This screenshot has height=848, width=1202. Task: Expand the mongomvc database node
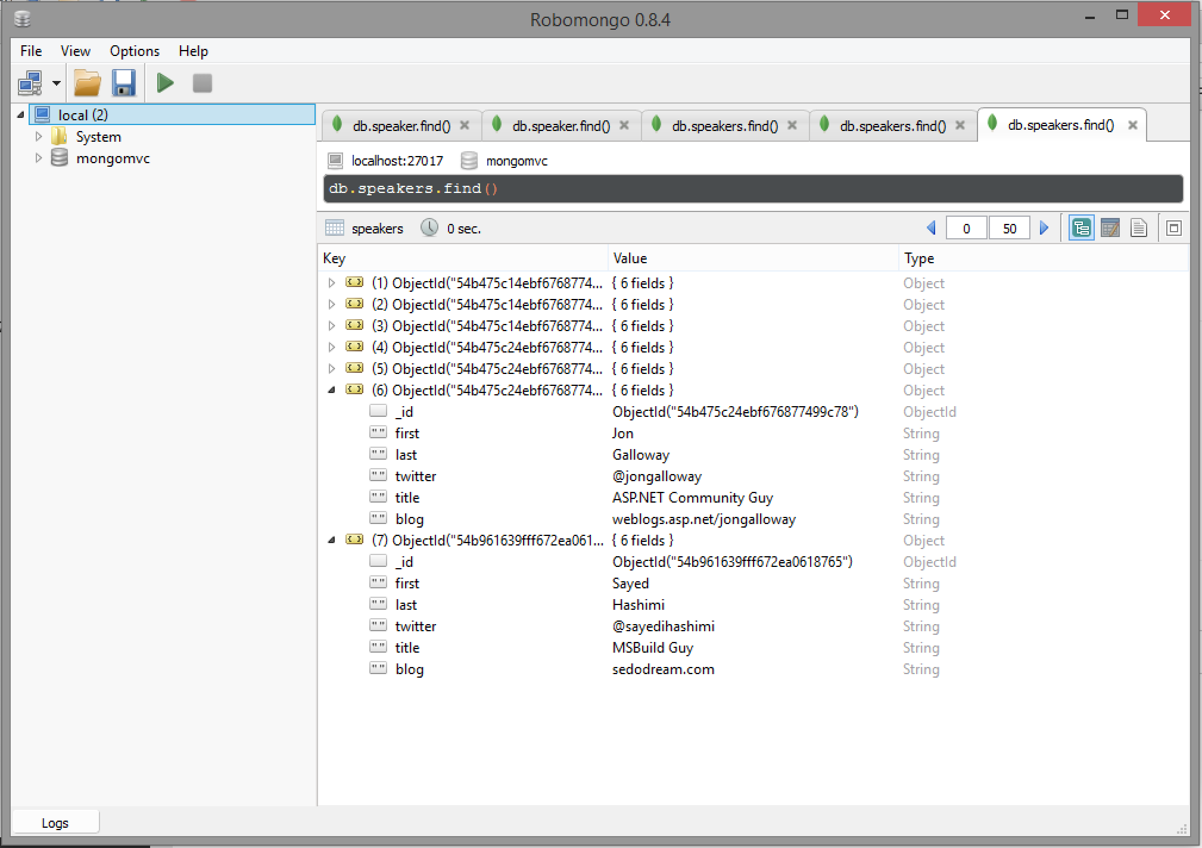coord(39,158)
